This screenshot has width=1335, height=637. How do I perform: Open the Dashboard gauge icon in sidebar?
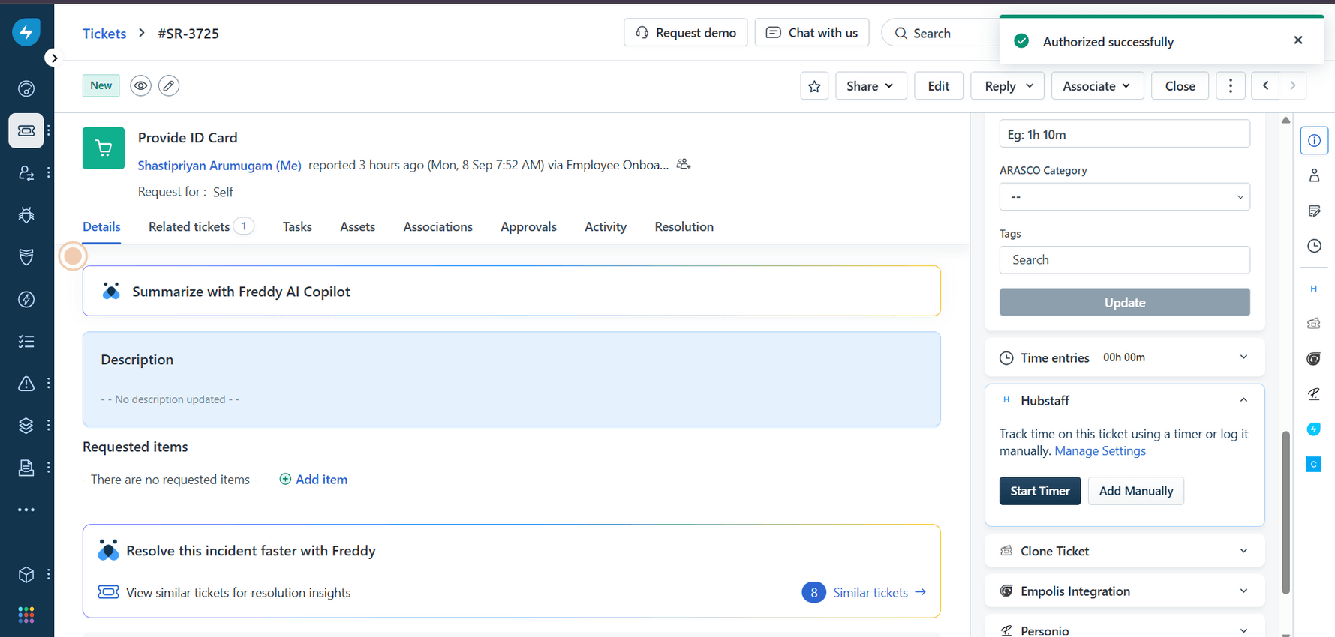[x=26, y=89]
